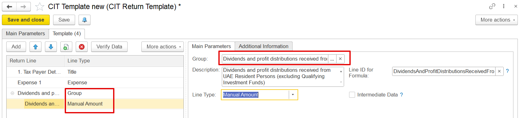
Task: Open the Group selection ellipsis button
Action: point(332,59)
